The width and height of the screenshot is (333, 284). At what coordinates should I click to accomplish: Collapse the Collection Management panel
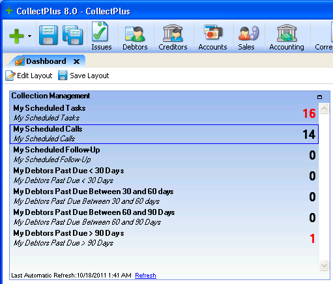pos(319,97)
